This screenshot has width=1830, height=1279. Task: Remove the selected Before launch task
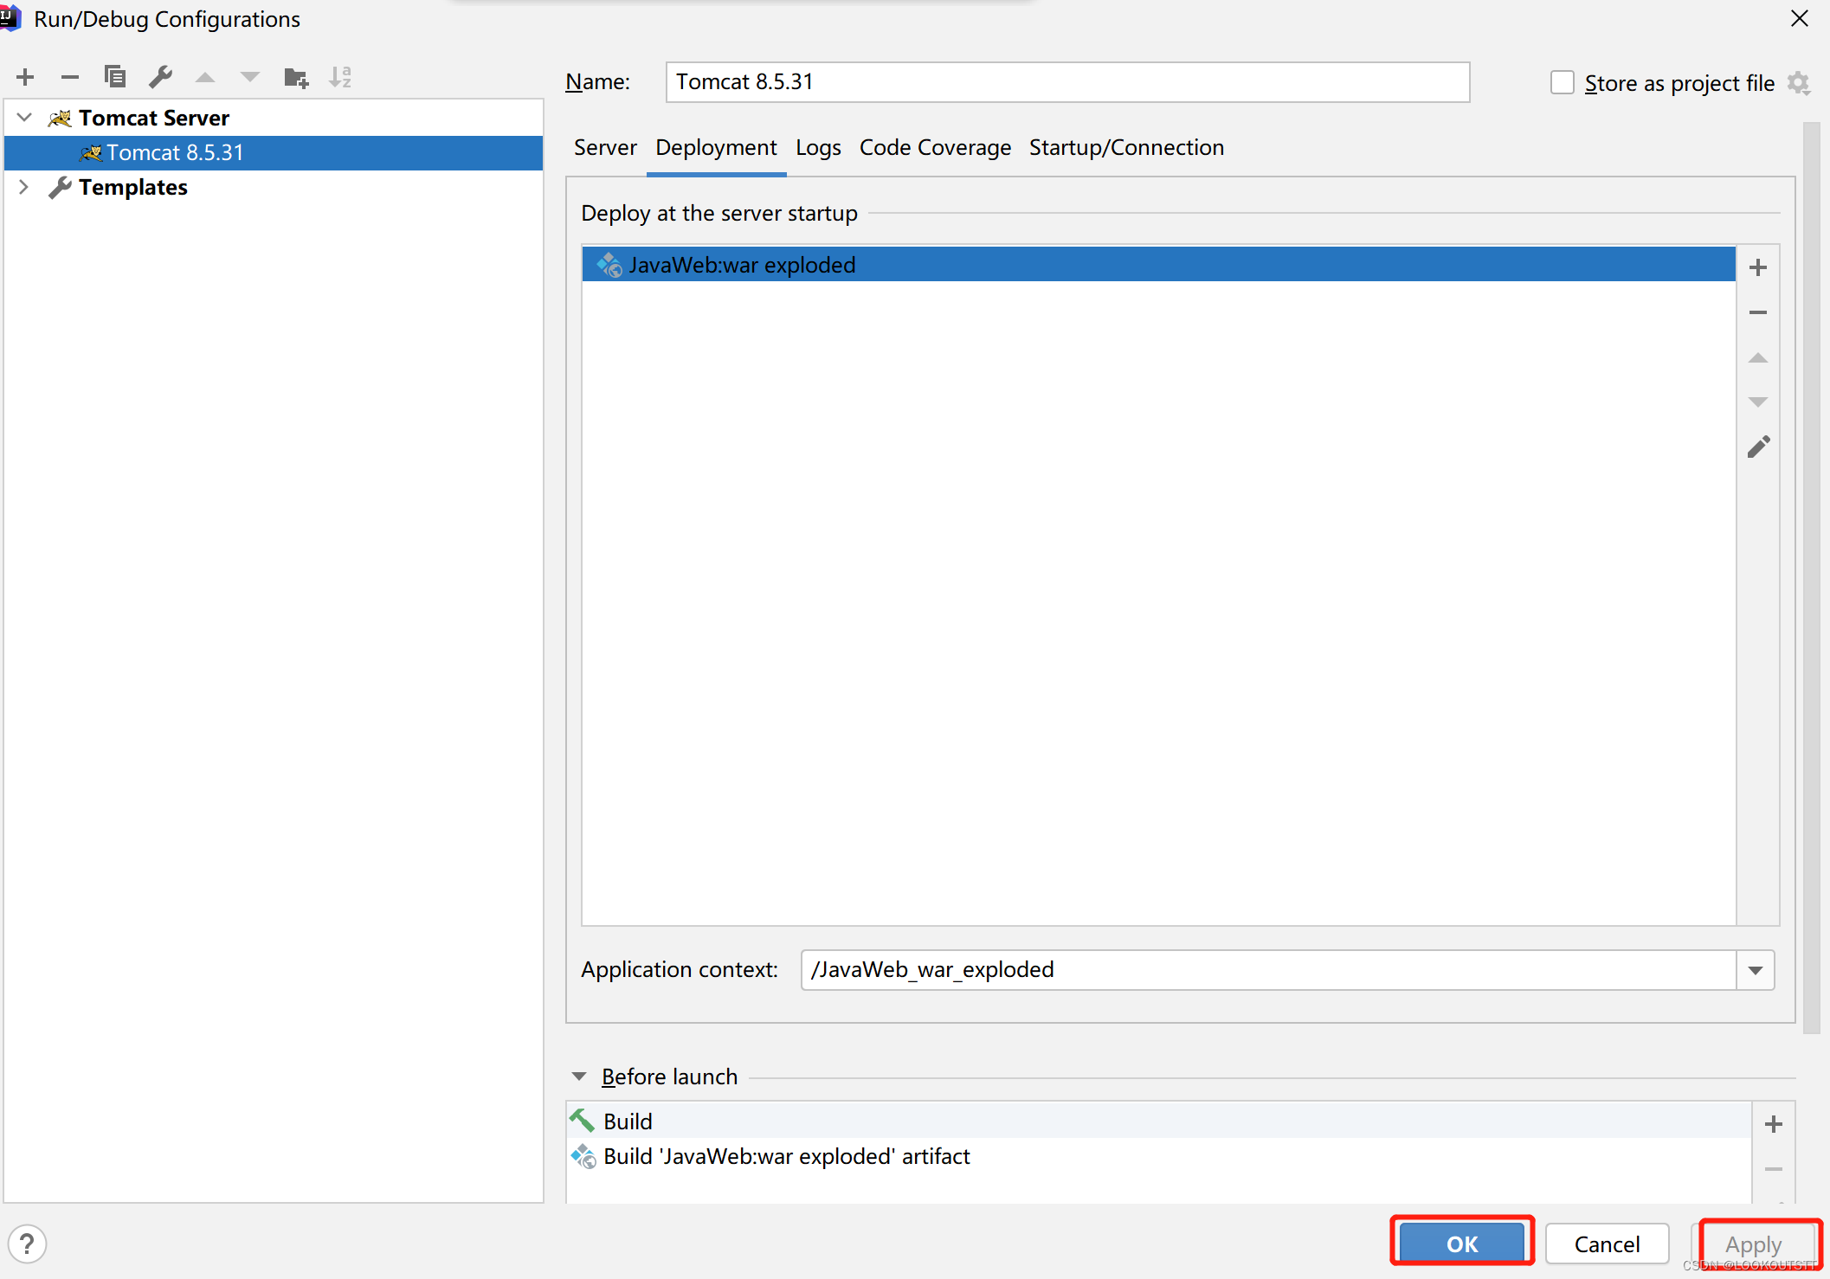pos(1774,1169)
